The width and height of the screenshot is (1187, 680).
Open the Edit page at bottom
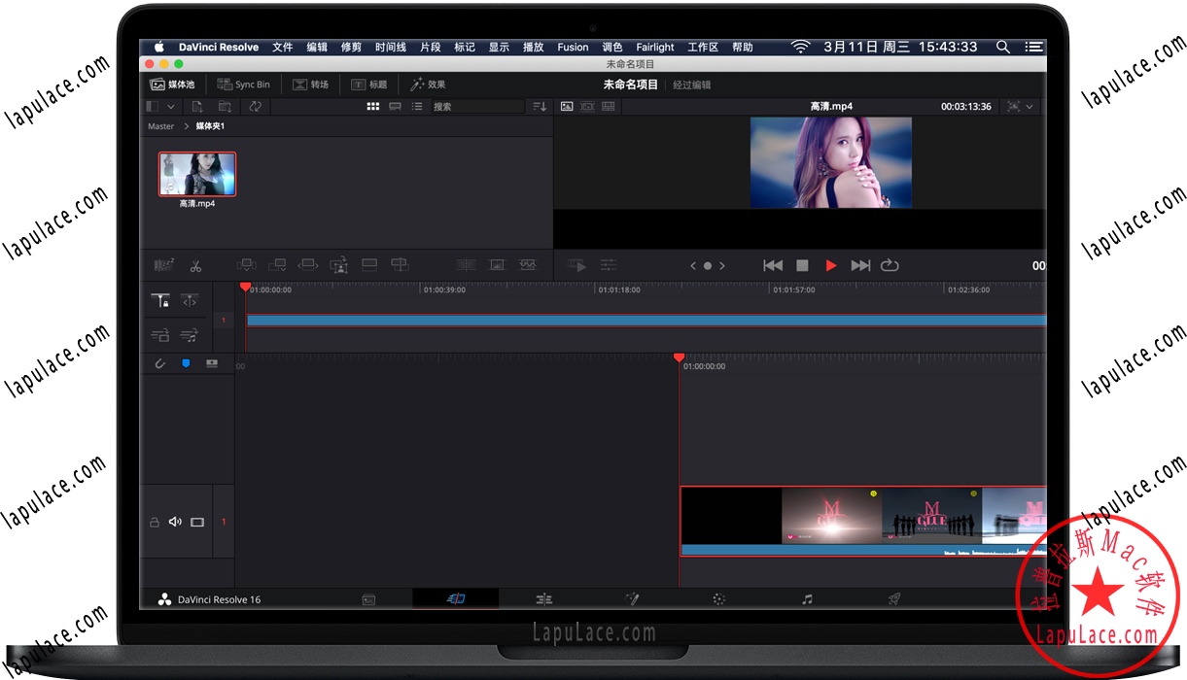[543, 599]
